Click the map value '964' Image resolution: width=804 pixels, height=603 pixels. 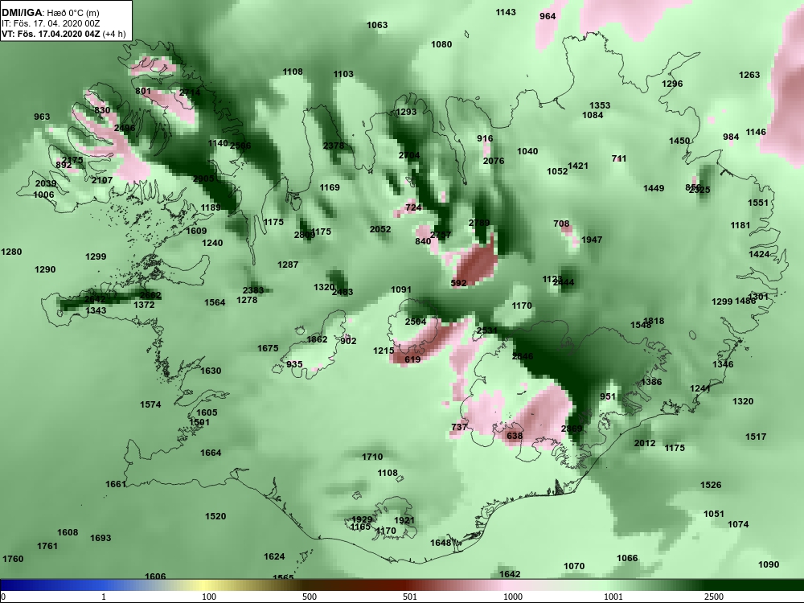click(x=548, y=16)
